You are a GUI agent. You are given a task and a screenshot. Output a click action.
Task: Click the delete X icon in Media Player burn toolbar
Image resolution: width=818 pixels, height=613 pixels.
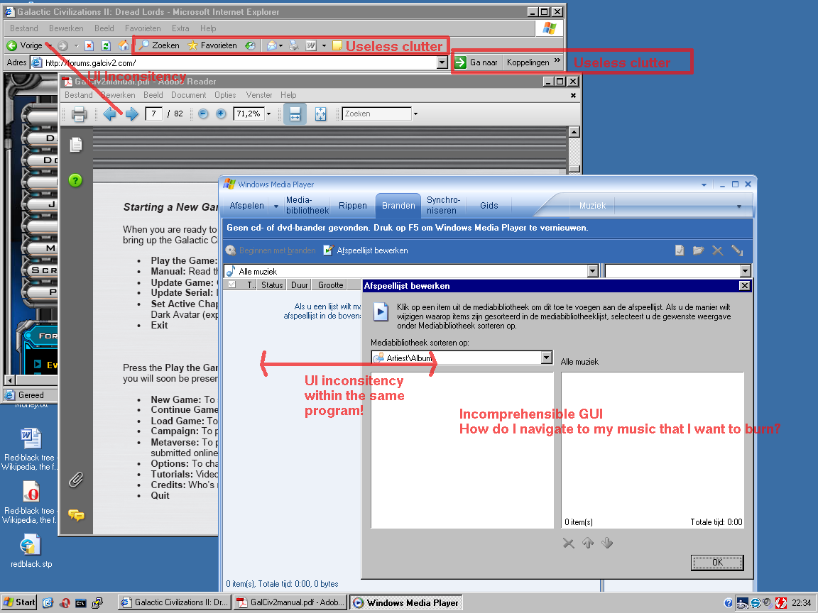[x=718, y=250]
